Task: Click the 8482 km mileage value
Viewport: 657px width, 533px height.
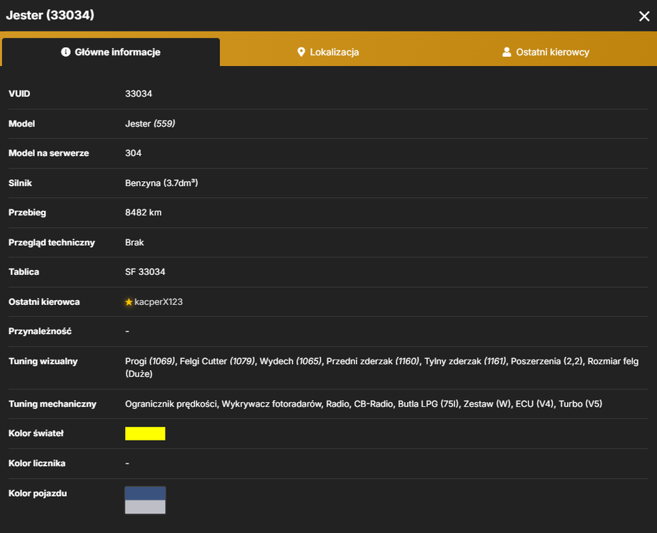Action: [x=143, y=212]
